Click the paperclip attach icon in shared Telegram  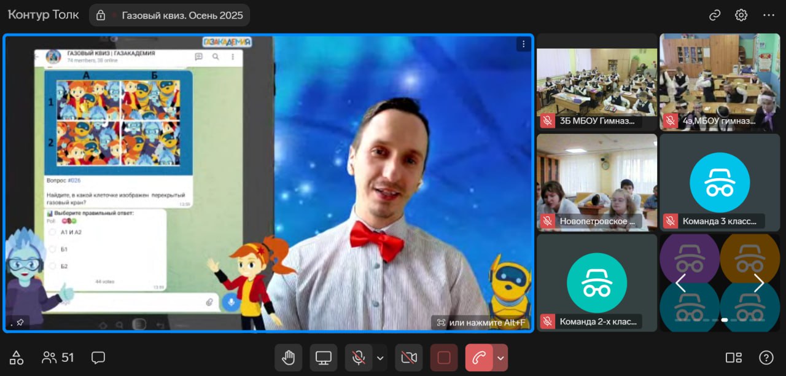tap(209, 302)
